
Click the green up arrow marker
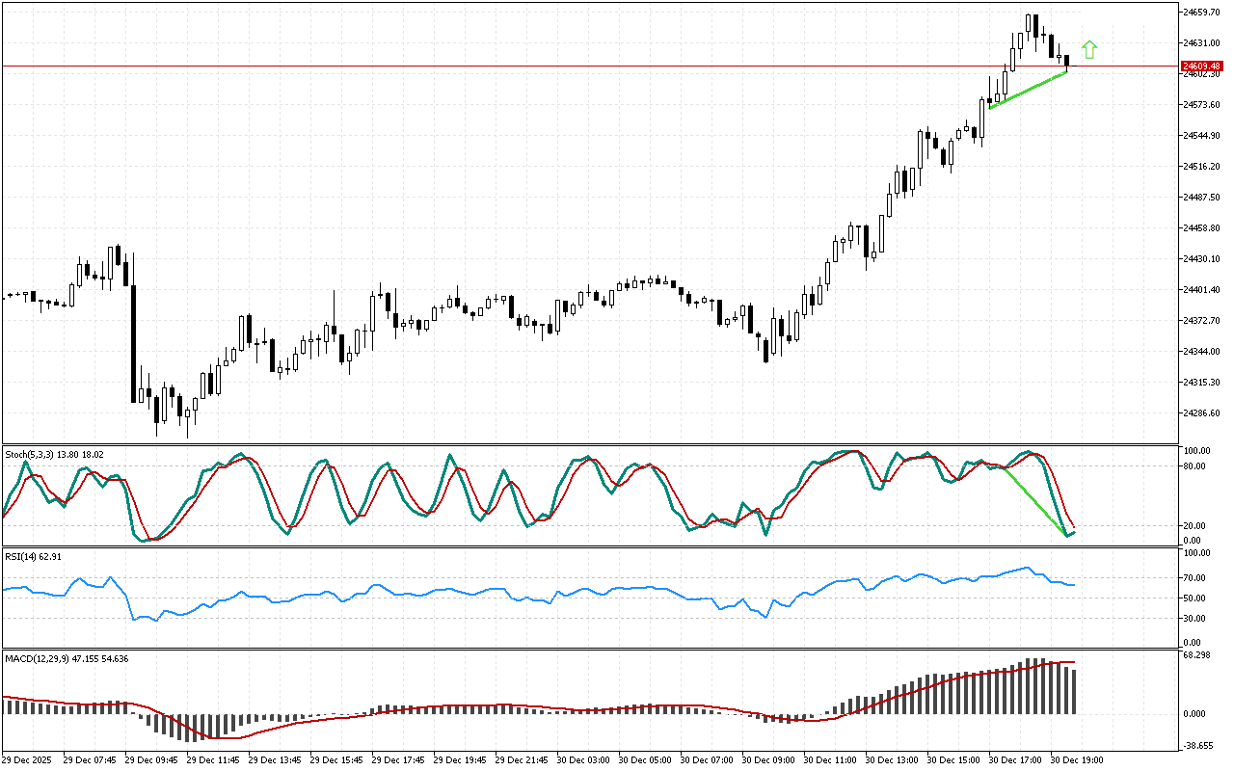(1089, 50)
